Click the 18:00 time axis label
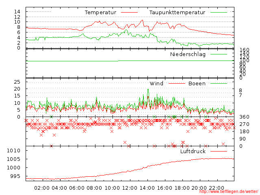Screen dimensions: 260x195 (x=182, y=188)
